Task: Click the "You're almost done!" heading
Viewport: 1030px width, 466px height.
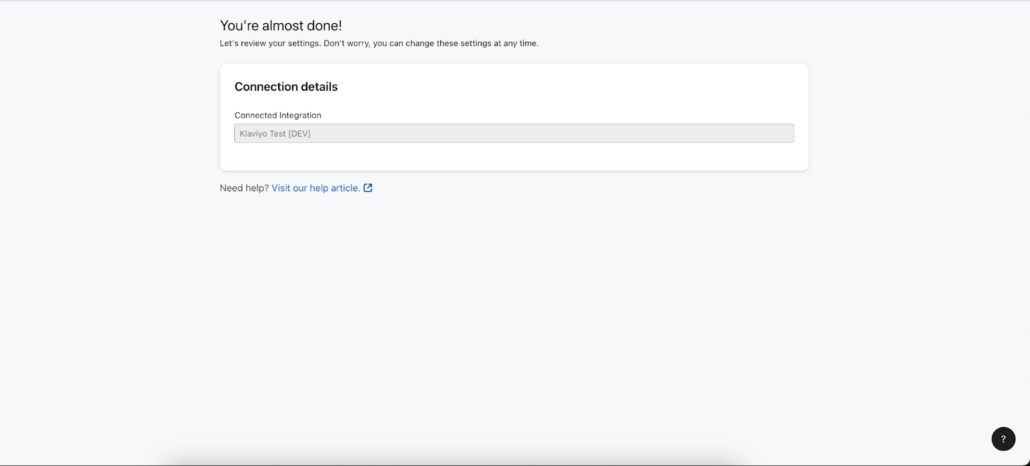Action: point(281,26)
